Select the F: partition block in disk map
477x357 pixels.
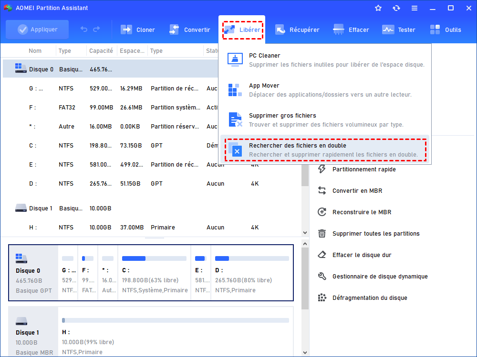(x=88, y=273)
